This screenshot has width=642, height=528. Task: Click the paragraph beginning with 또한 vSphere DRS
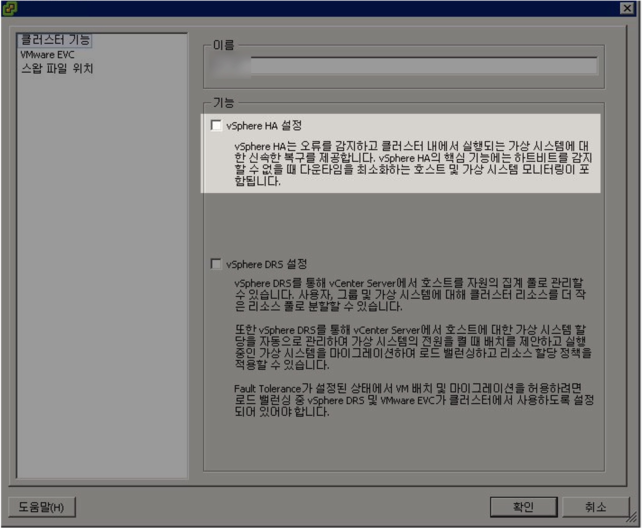tap(412, 347)
